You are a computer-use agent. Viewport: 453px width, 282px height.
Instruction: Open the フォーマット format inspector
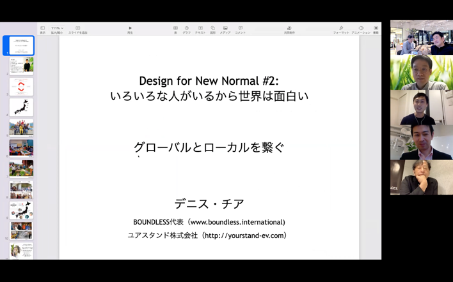click(341, 28)
